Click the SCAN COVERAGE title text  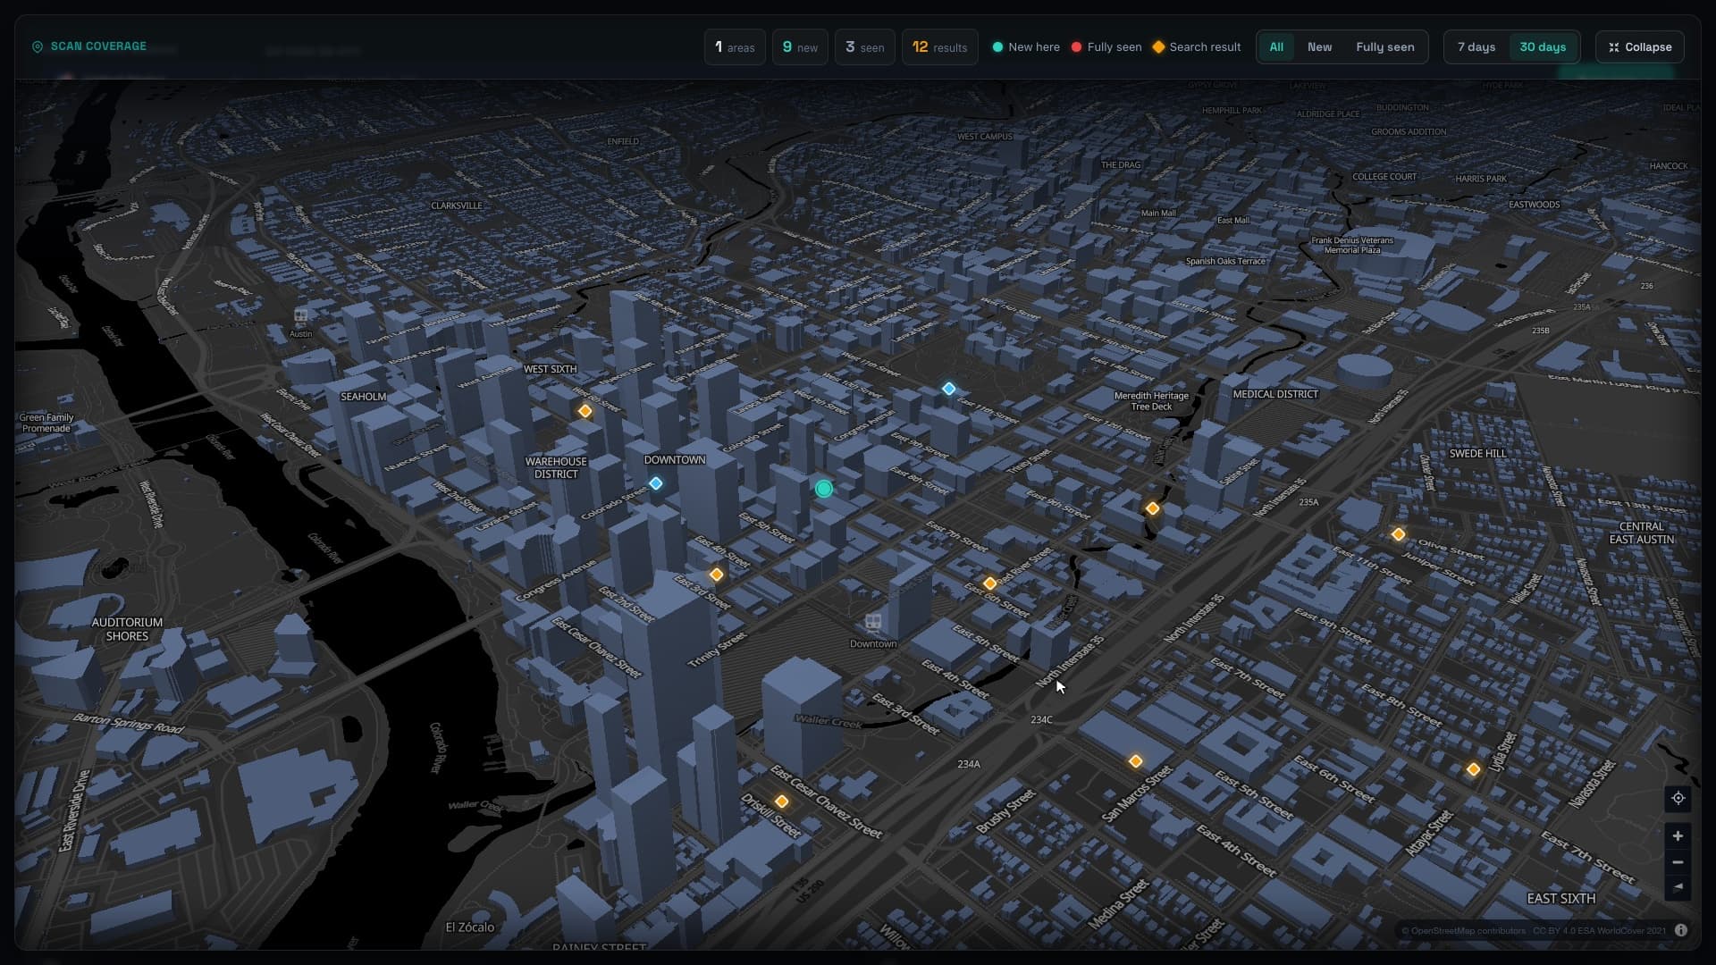[x=98, y=46]
